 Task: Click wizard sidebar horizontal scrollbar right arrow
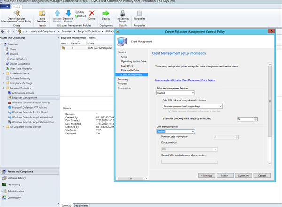point(146,178)
